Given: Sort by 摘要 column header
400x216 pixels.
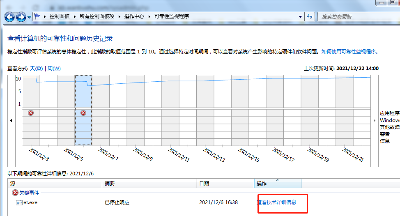Looking at the screenshot, I should pos(149,184).
